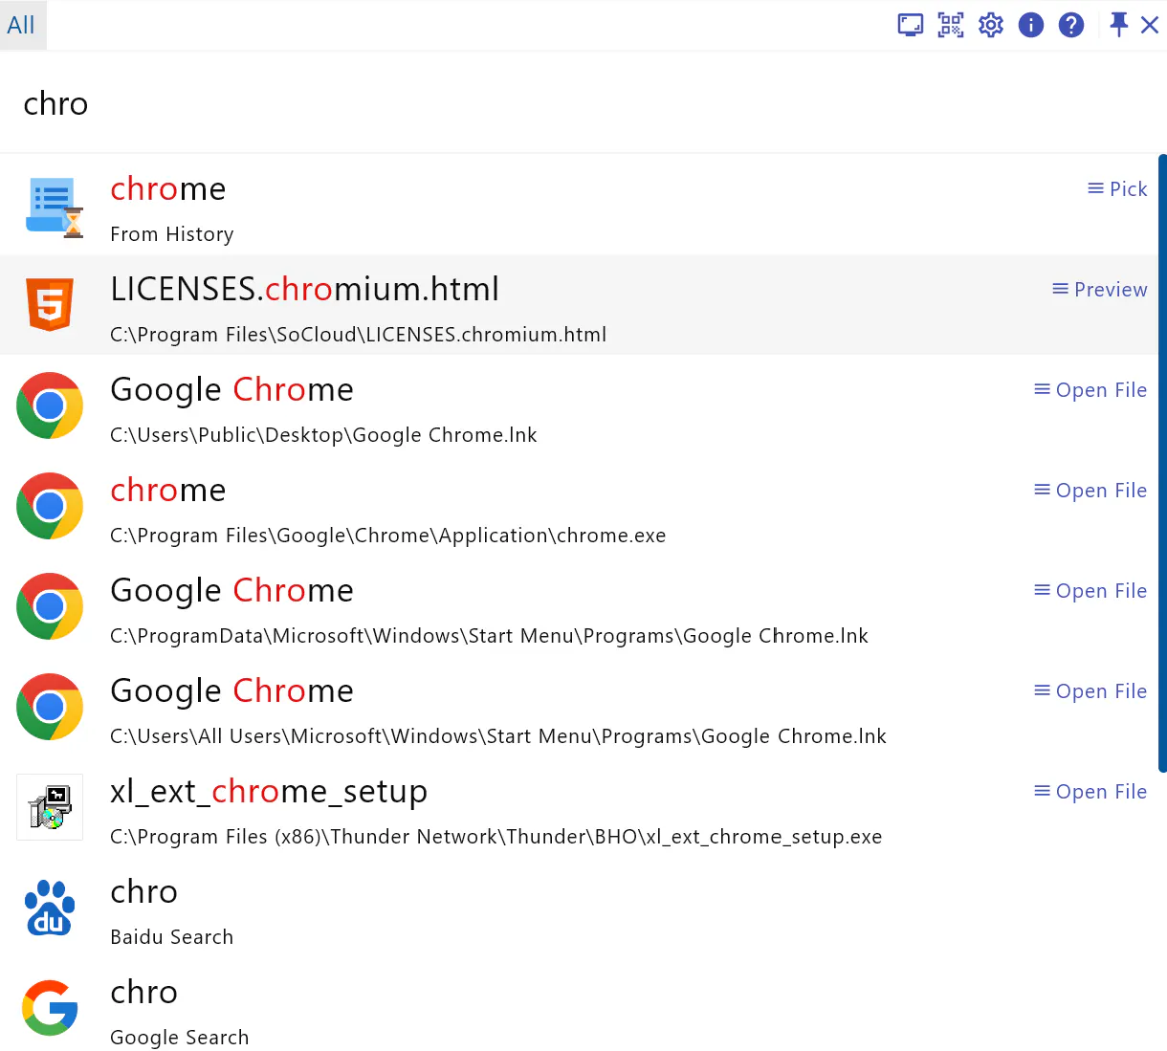Screen dimensions: 1167x1051
Task: Click path starting C:\ProgramData\Microsoft\Windows
Action: tap(489, 636)
